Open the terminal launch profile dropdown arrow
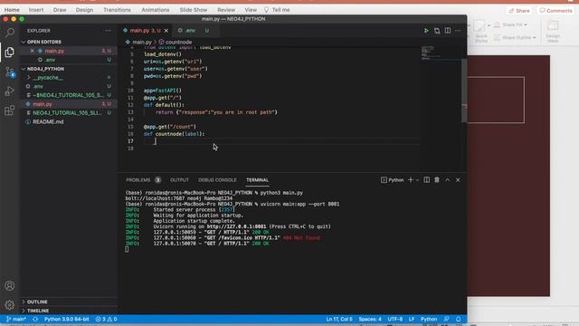This screenshot has height=326, width=579. tap(418, 180)
